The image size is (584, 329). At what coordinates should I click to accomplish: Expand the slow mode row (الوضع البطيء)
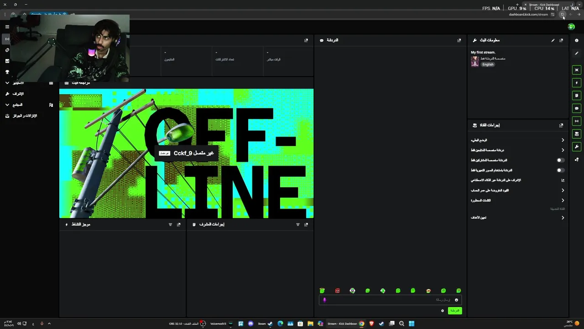coord(517,140)
